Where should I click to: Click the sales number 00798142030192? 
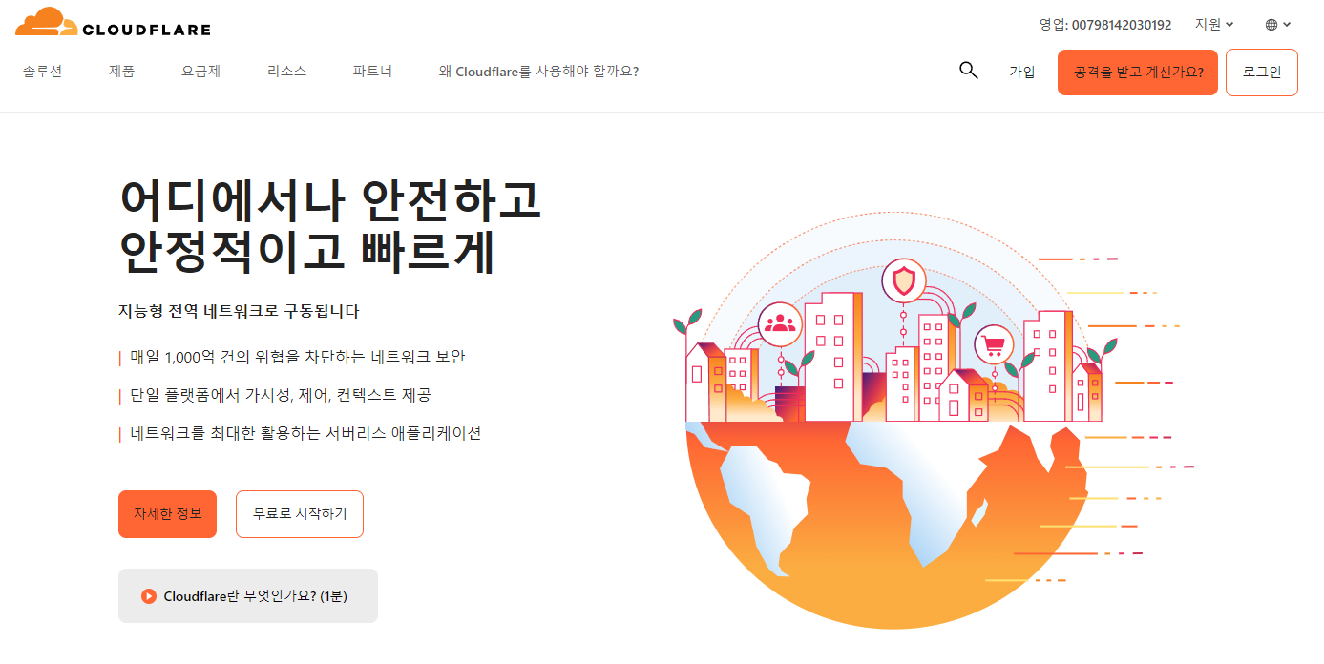[x=1122, y=25]
